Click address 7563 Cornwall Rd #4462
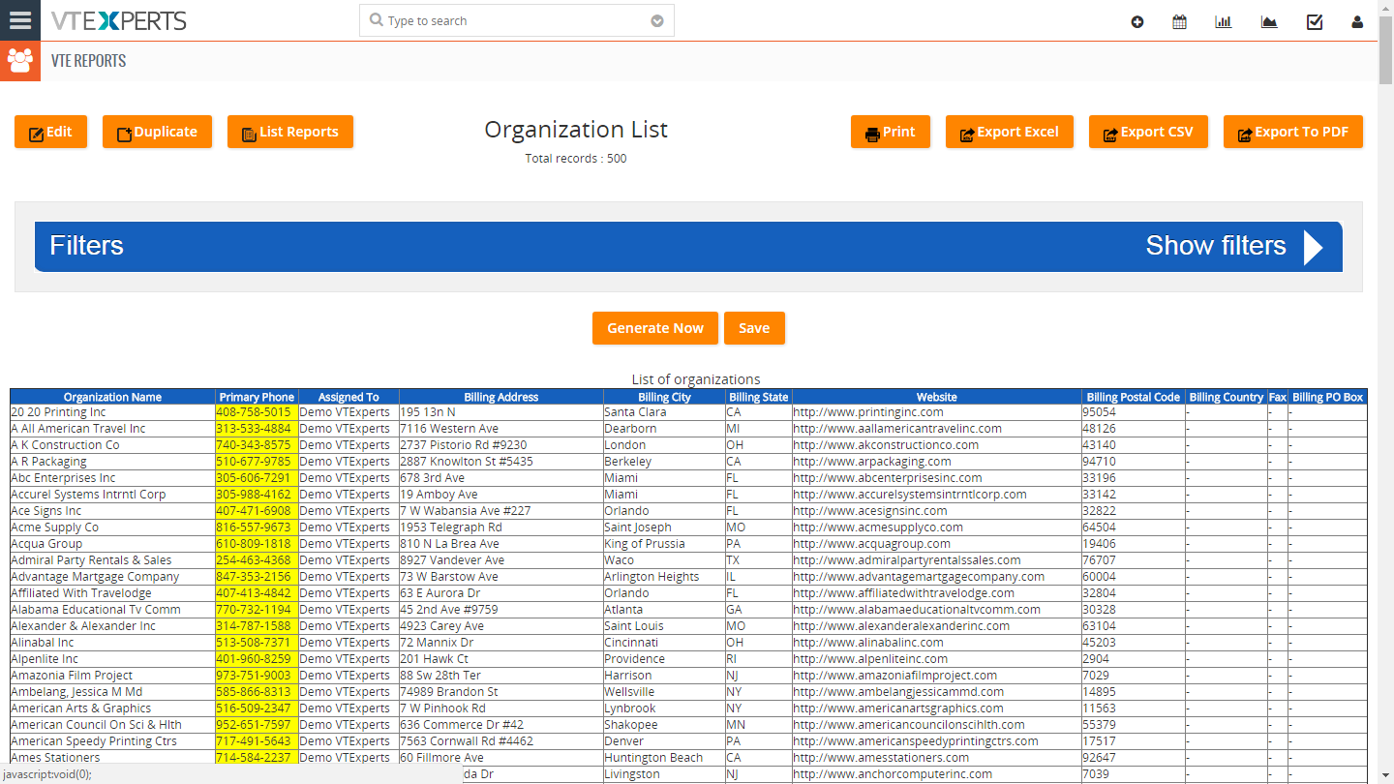The width and height of the screenshot is (1394, 784). 467,741
